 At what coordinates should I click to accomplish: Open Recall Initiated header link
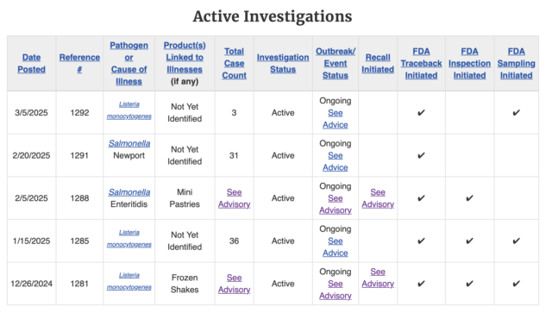click(378, 63)
